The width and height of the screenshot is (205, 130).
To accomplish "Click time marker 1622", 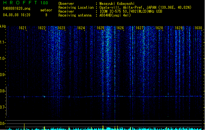I will [x=42, y=28].
